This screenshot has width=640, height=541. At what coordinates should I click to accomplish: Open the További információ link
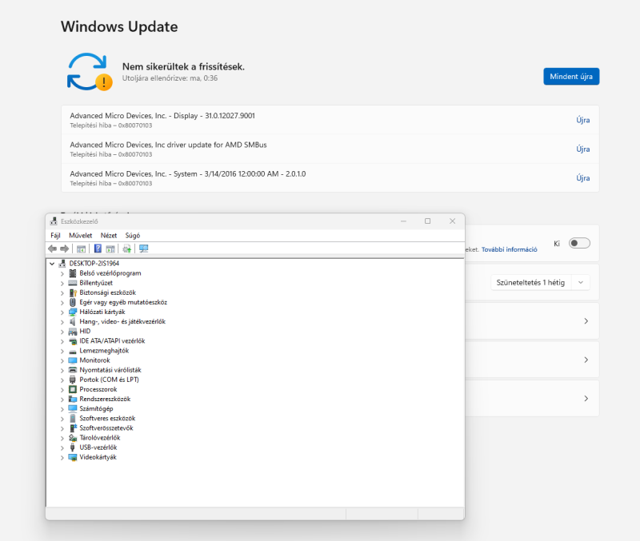509,249
